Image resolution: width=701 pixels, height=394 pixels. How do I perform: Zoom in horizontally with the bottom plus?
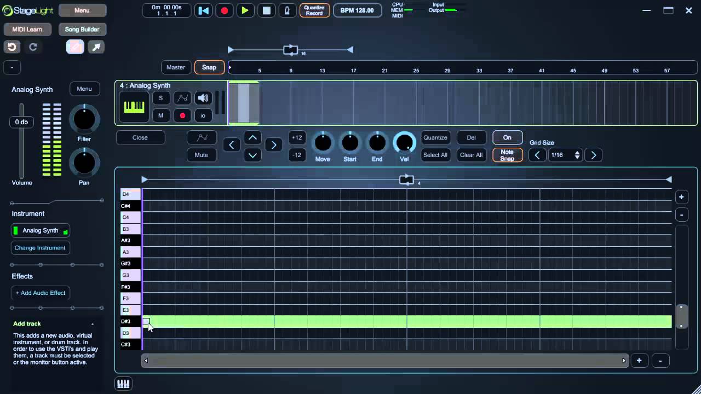coord(639,361)
